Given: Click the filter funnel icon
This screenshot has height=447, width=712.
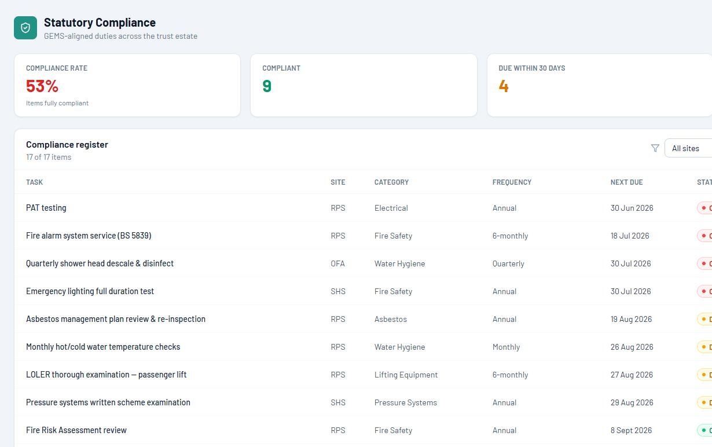Looking at the screenshot, I should click(655, 148).
